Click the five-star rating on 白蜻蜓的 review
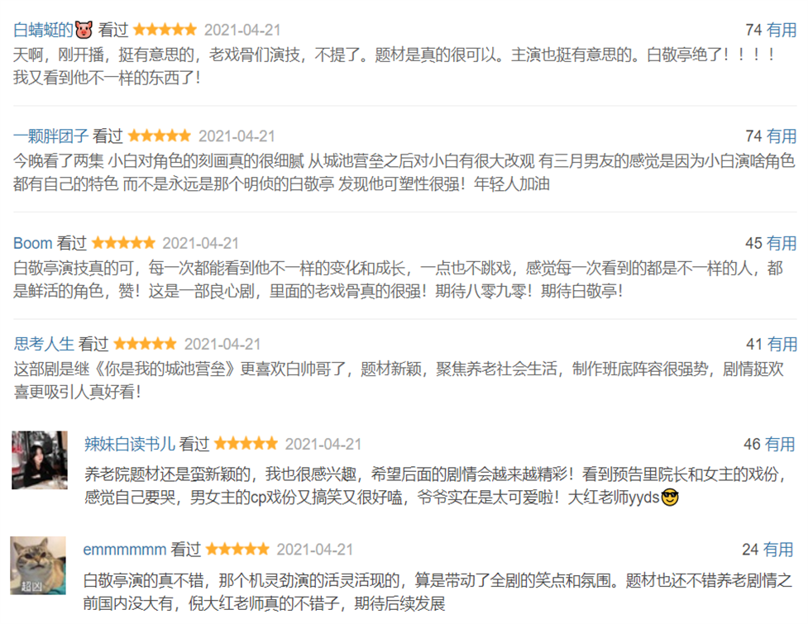The width and height of the screenshot is (808, 624). pos(165,30)
